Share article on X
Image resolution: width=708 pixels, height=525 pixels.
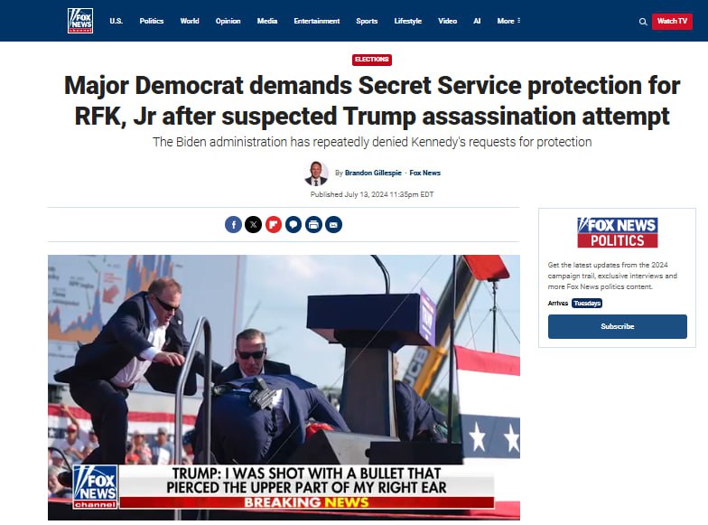click(253, 224)
